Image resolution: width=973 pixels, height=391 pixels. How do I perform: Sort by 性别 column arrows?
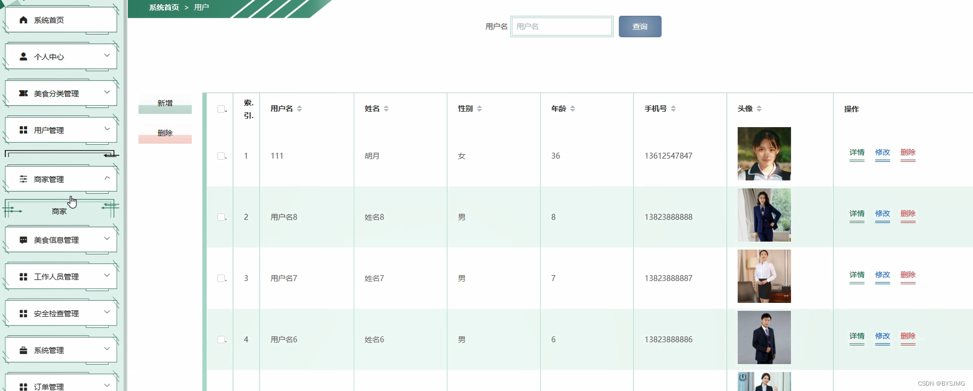click(479, 108)
